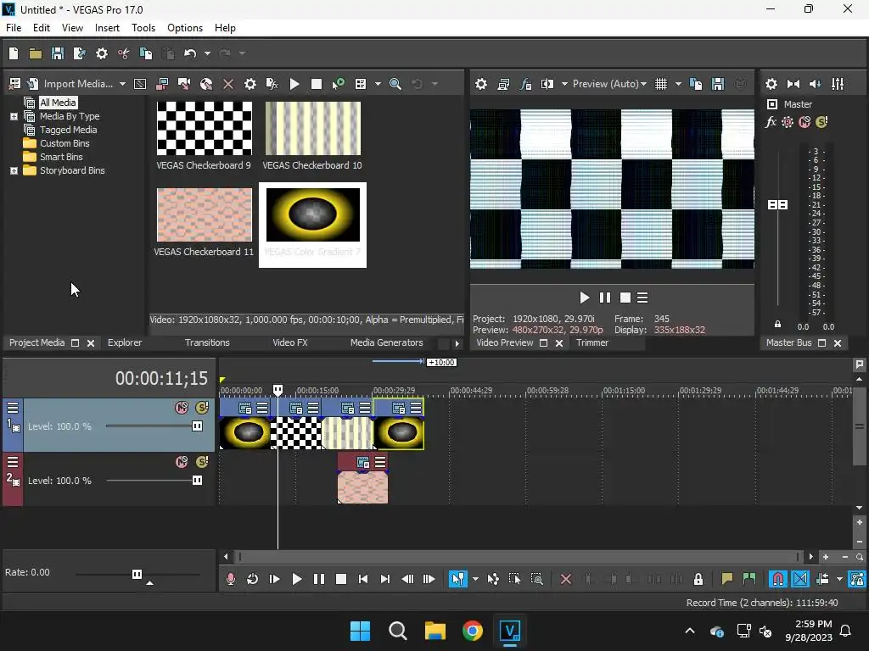Screen dimensions: 869x651
Task: Click the Cut scissors icon in main toolbar
Action: (x=124, y=53)
